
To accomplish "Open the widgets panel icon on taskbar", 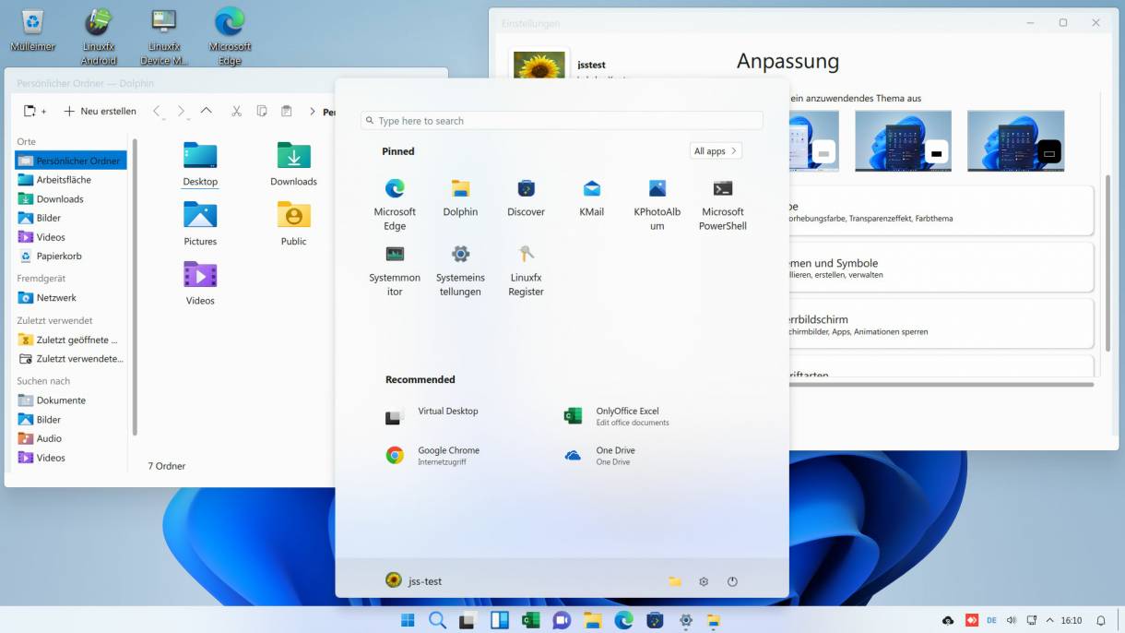I will coord(499,620).
